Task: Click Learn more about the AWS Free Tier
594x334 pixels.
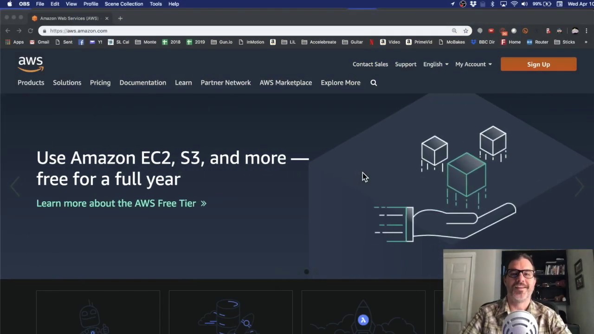Action: click(121, 203)
